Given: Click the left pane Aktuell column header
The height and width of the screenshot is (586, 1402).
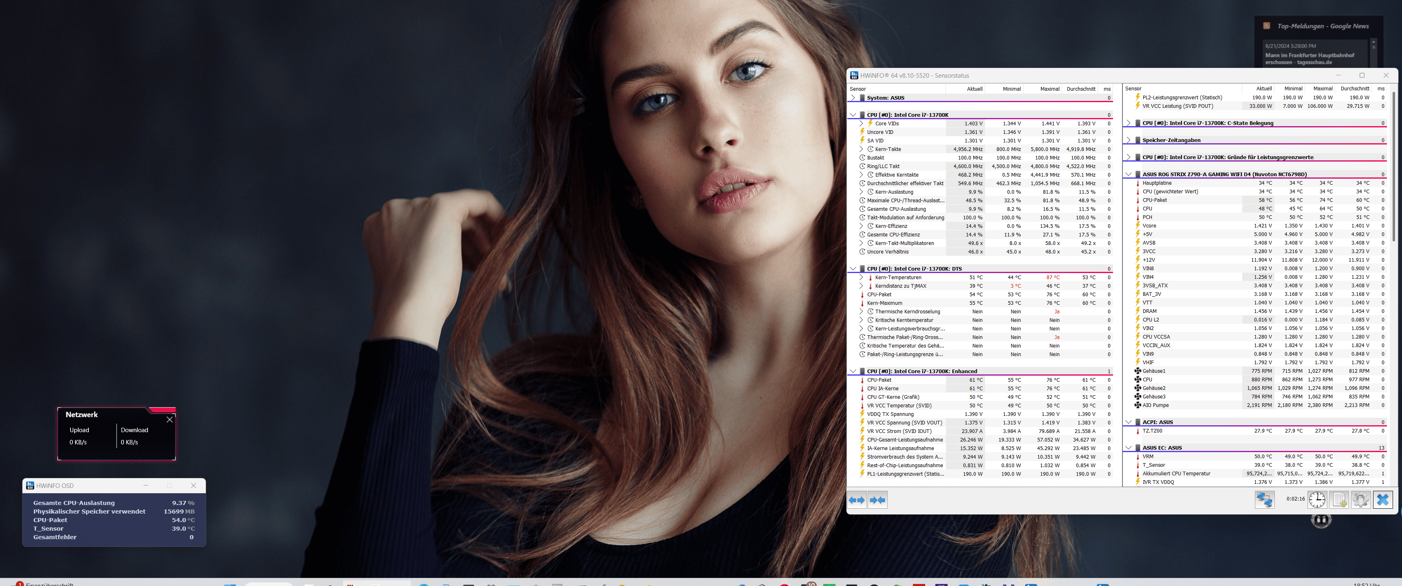Looking at the screenshot, I should coord(966,89).
